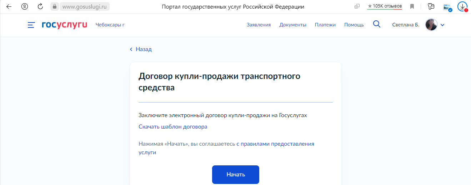This screenshot has width=471, height=185.
Task: Click the Начать button
Action: [x=236, y=175]
